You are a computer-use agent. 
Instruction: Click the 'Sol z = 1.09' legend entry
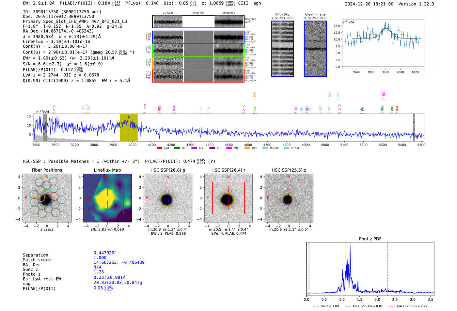(326, 306)
